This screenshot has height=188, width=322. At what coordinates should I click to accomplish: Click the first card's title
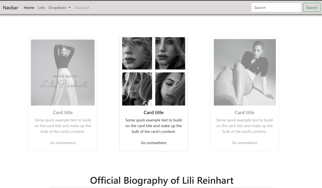[x=63, y=112]
